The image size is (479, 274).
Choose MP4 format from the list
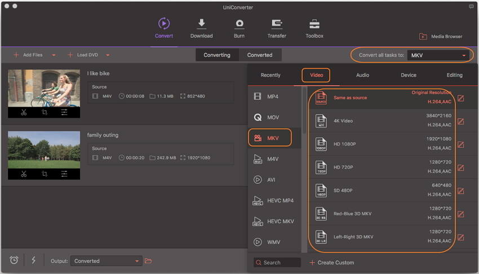(274, 96)
